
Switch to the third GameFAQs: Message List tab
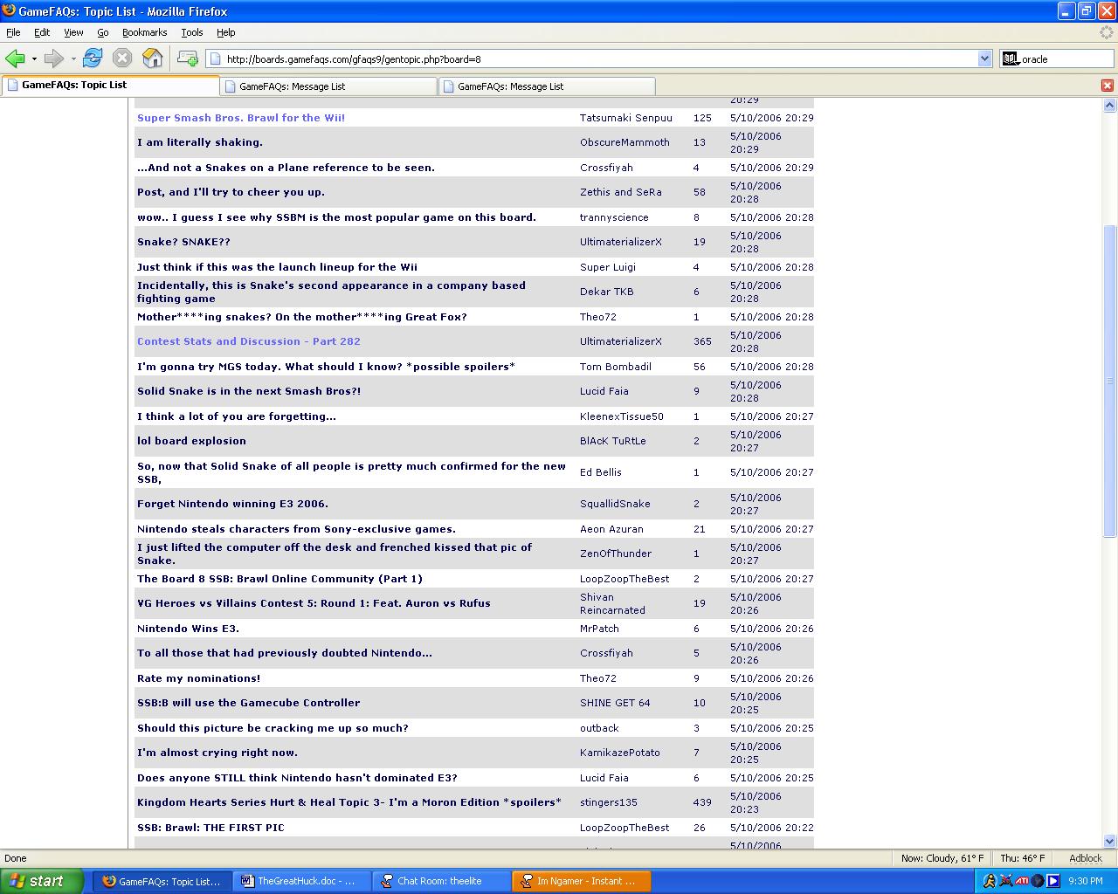pyautogui.click(x=547, y=86)
